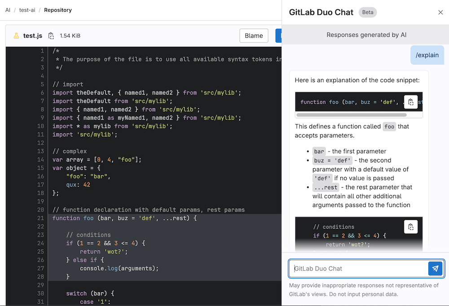Image resolution: width=449 pixels, height=306 pixels.
Task: Send a message with the paper plane icon
Action: pyautogui.click(x=435, y=268)
